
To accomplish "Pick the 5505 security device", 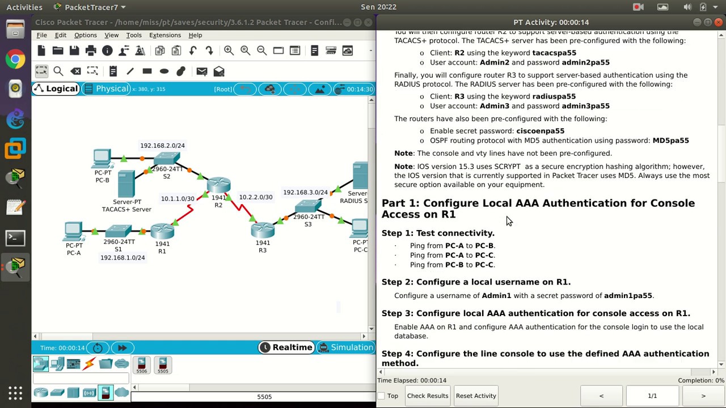I will 163,365.
